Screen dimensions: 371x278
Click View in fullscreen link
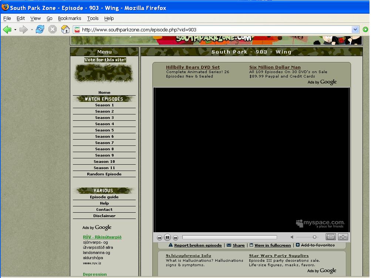point(273,245)
